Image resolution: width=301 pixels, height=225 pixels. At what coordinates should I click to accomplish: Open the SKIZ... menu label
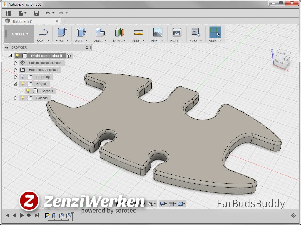pyautogui.click(x=43, y=40)
